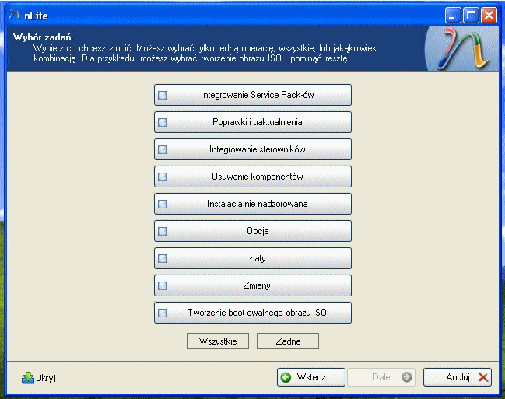Close the nLite window

(489, 15)
